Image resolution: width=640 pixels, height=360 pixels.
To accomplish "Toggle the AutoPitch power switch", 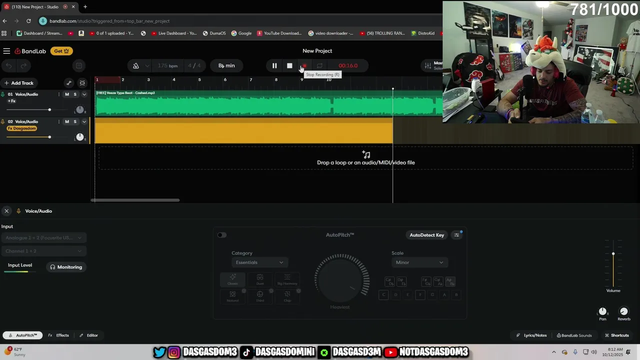I will (222, 235).
